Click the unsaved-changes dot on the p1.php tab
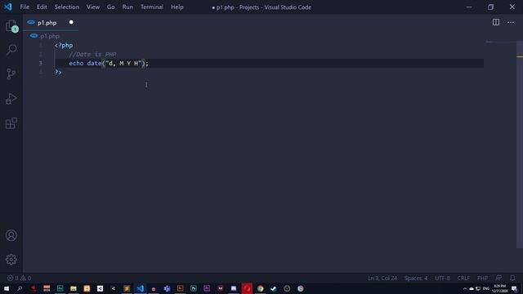523x294 pixels. (71, 22)
